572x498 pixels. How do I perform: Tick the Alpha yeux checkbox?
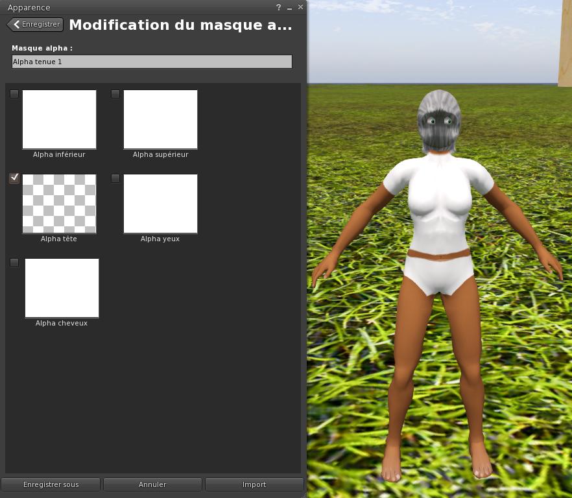tap(115, 178)
